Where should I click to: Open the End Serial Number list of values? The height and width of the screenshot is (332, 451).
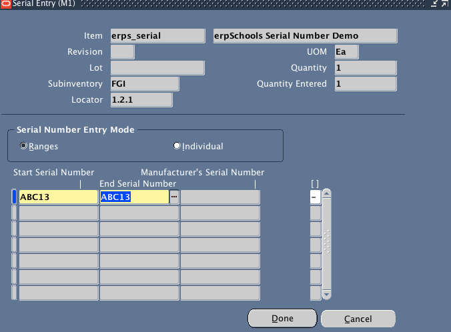click(174, 197)
